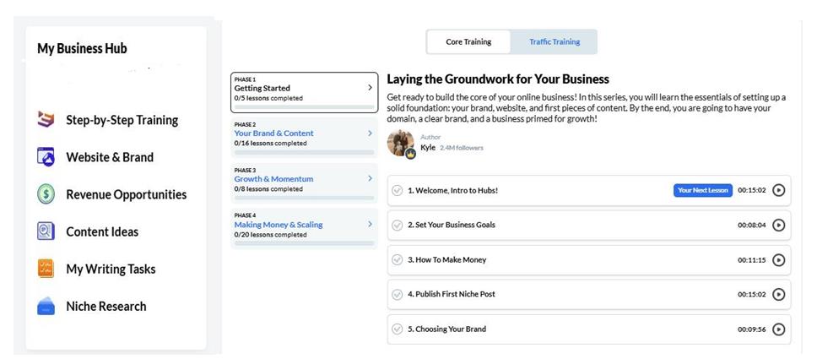
Task: Click the Your Next Lesson button
Action: click(x=703, y=190)
